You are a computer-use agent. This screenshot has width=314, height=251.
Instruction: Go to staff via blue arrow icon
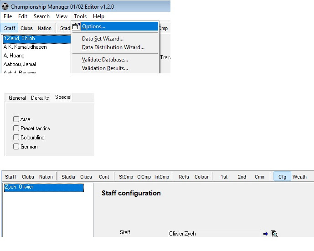(x=266, y=234)
